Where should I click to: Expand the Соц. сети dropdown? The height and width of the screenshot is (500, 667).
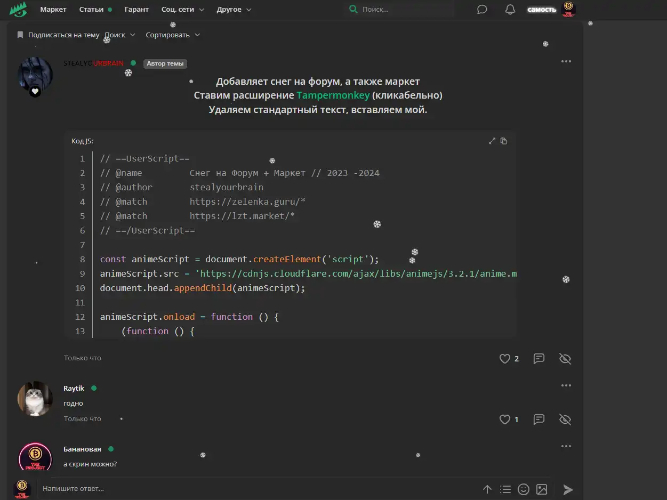point(182,10)
